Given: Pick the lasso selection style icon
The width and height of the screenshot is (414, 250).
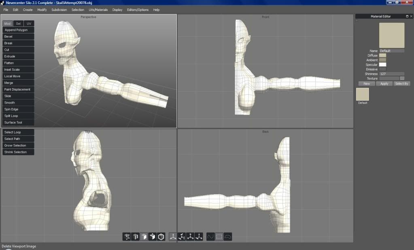Looking at the screenshot, I should [228, 237].
